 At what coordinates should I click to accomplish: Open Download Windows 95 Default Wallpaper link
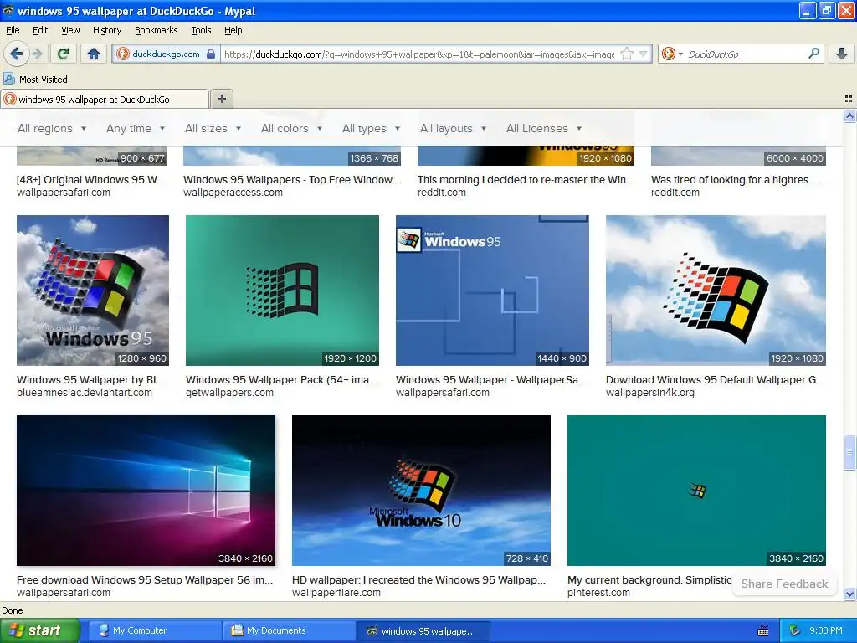tap(715, 379)
